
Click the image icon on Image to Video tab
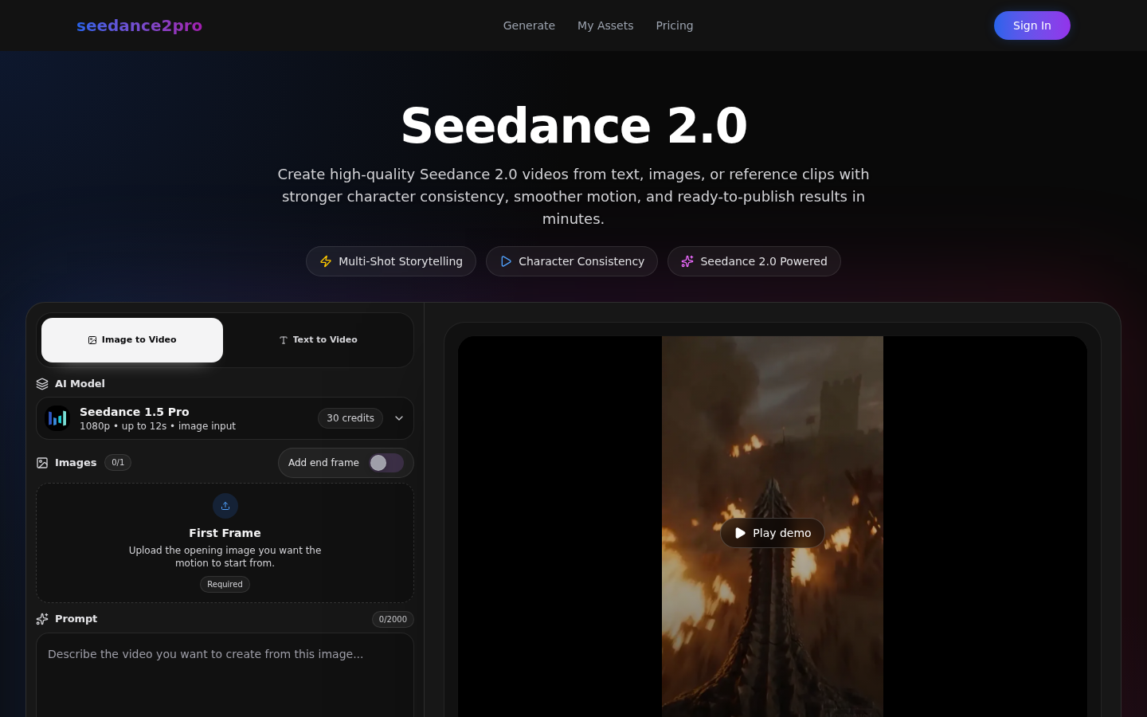[x=93, y=339]
